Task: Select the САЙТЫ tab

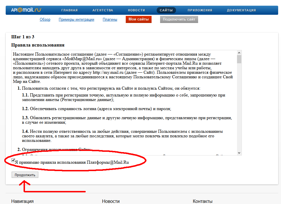Action: tap(166, 10)
